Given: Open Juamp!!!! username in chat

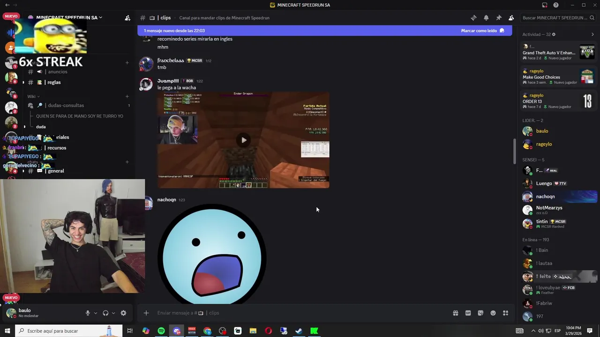Looking at the screenshot, I should coord(168,81).
